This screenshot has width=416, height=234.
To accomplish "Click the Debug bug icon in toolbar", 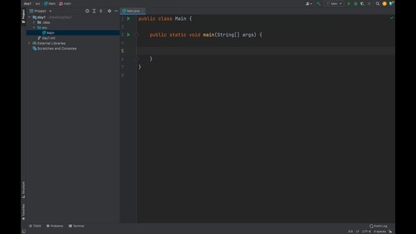I will coord(356,4).
